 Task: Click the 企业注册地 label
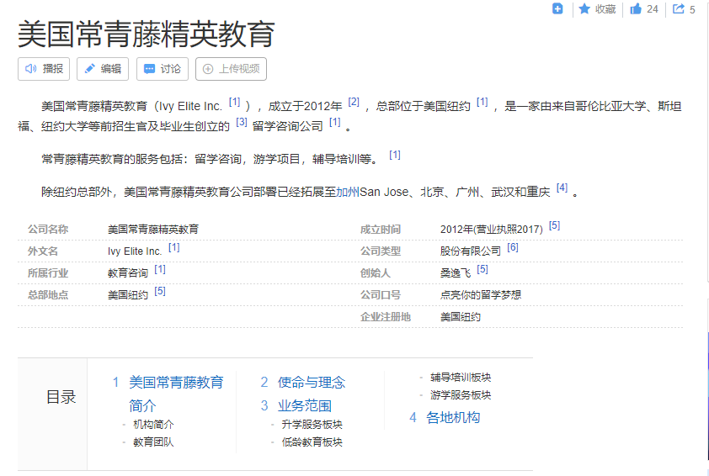(386, 317)
